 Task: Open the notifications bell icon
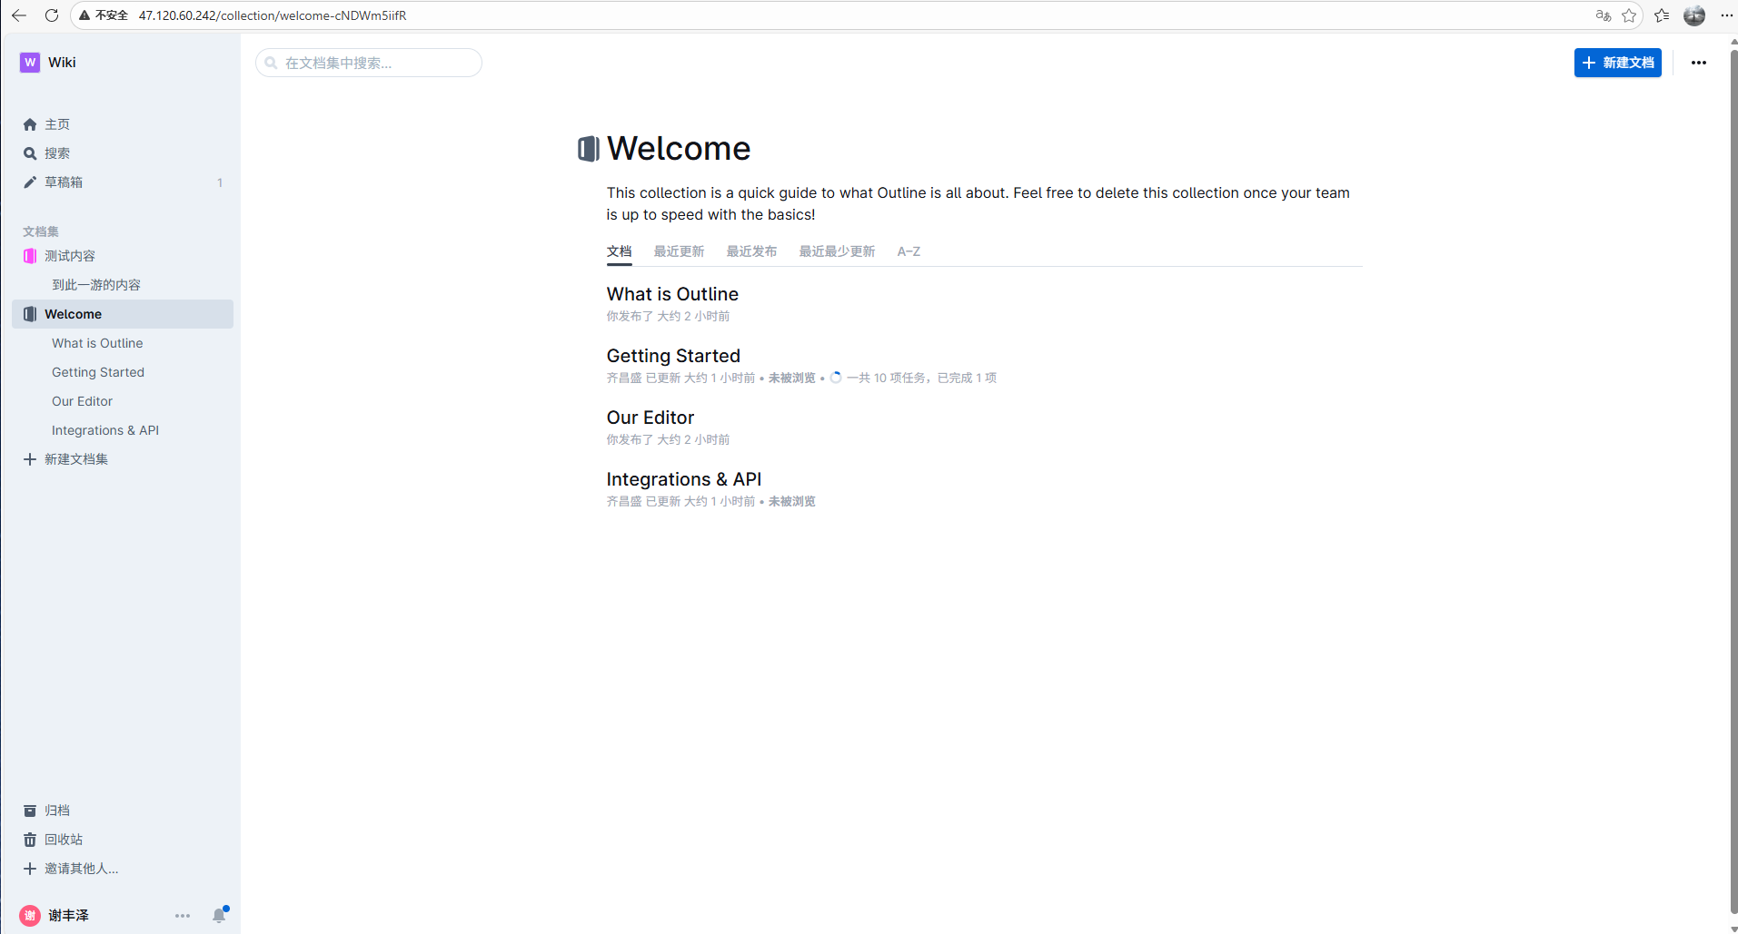[219, 915]
